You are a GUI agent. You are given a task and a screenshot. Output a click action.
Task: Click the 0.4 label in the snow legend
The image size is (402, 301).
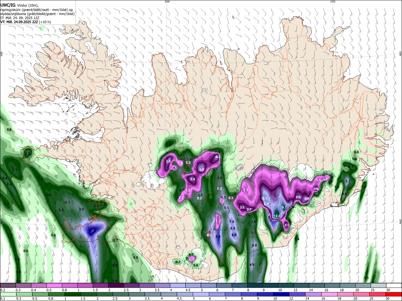34,290
